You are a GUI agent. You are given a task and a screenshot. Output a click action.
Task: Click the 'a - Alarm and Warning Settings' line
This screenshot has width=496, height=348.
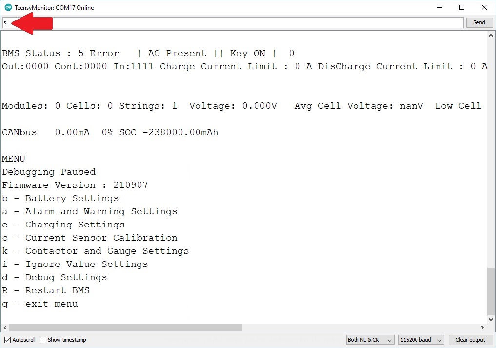pyautogui.click(x=90, y=211)
